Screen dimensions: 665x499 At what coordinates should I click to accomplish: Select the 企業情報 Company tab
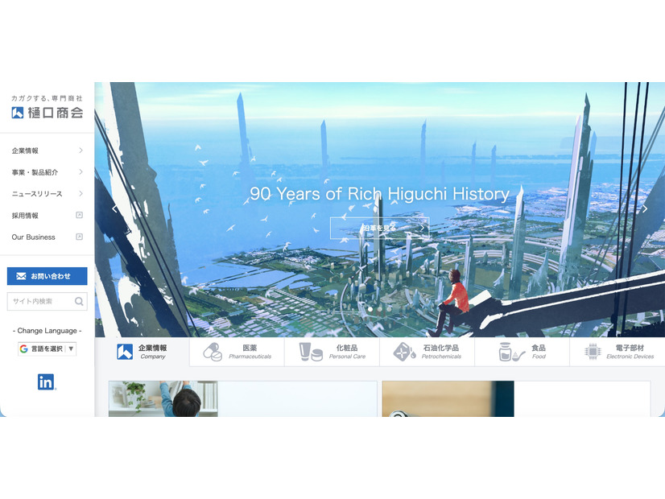tap(142, 352)
